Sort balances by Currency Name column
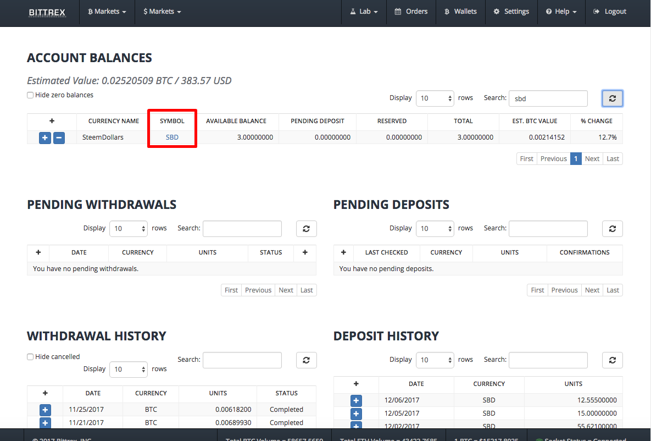 click(x=113, y=121)
